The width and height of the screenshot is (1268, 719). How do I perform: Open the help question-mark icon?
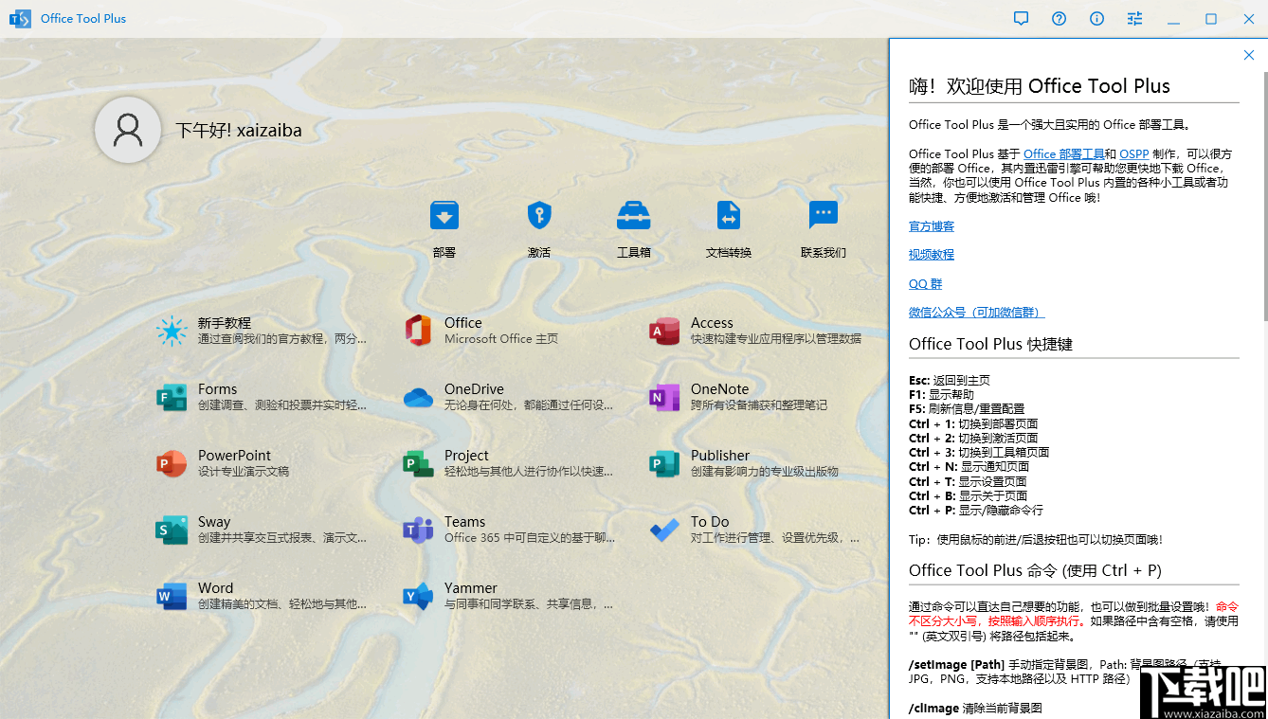tap(1059, 18)
